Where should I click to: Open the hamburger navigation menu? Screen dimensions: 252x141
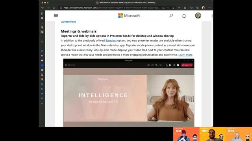click(56, 16)
